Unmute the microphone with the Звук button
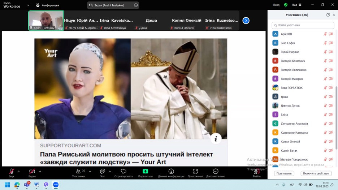This screenshot has width=338, height=190. [x=12, y=173]
